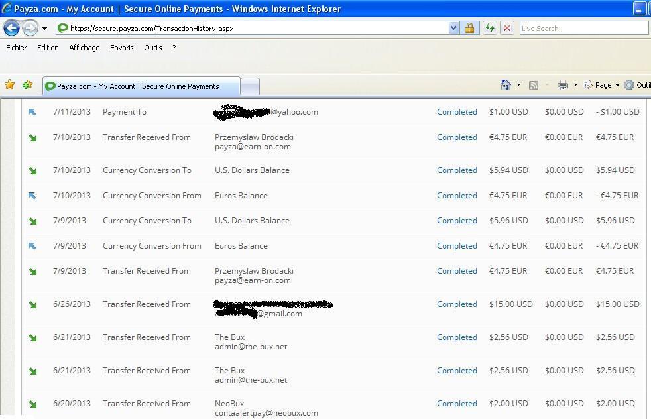Screen dimensions: 651x419
Task: Open the Edition menu
Action: click(x=48, y=48)
